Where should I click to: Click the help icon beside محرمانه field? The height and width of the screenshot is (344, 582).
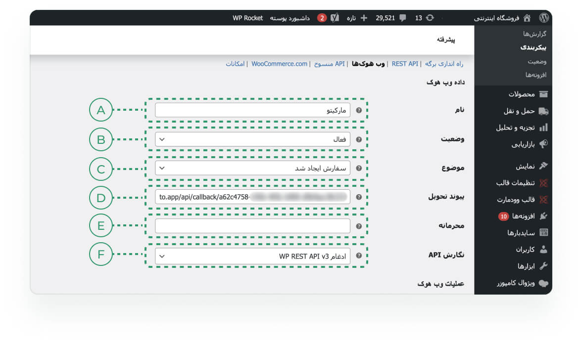[359, 226]
